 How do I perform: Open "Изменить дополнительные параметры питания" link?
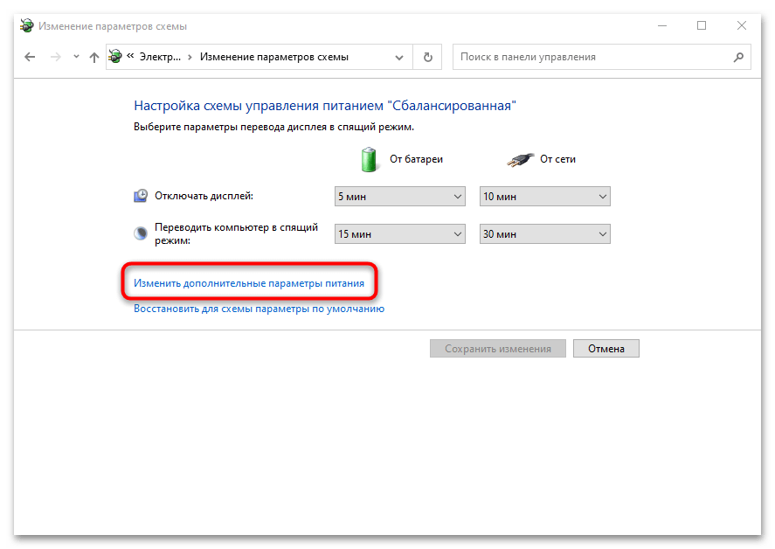point(248,284)
